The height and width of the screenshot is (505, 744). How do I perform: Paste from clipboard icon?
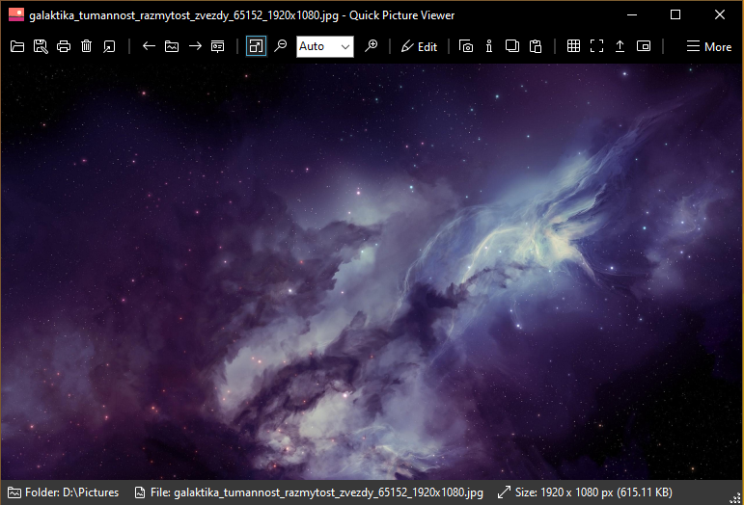(x=536, y=46)
